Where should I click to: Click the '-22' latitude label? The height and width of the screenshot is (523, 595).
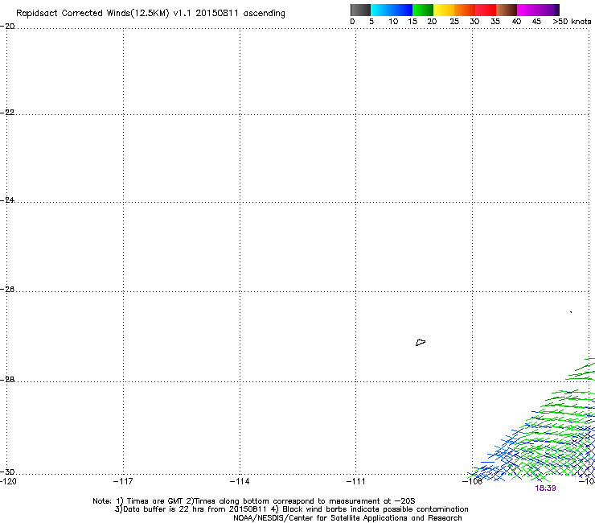7,113
